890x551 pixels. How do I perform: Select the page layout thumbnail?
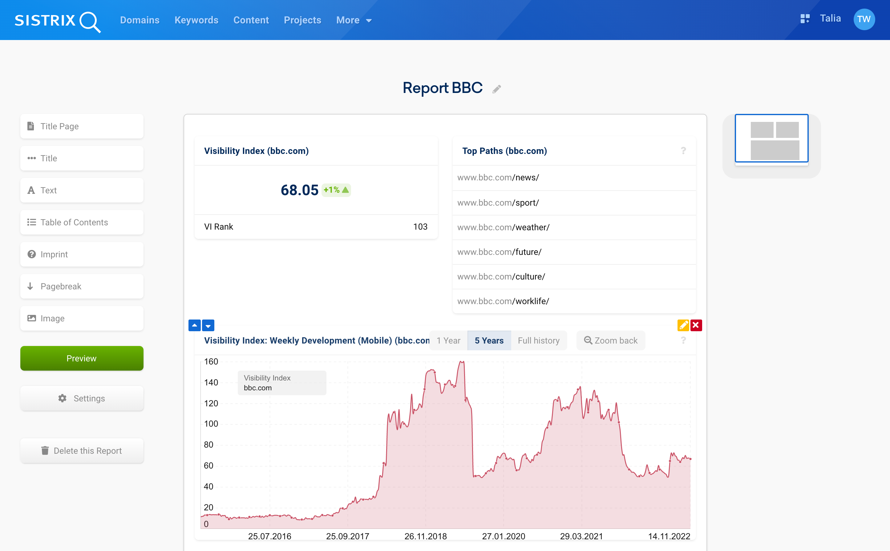[x=771, y=139]
